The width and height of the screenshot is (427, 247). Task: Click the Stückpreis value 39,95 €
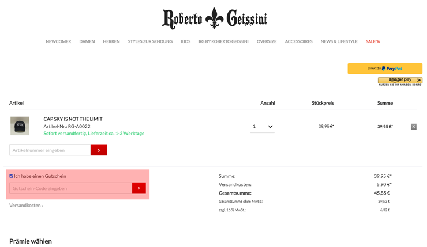pos(326,126)
